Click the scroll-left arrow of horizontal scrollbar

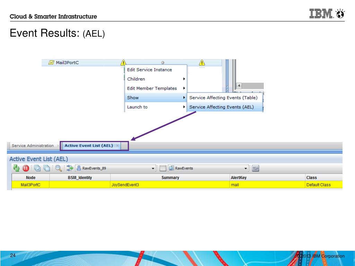click(x=239, y=86)
